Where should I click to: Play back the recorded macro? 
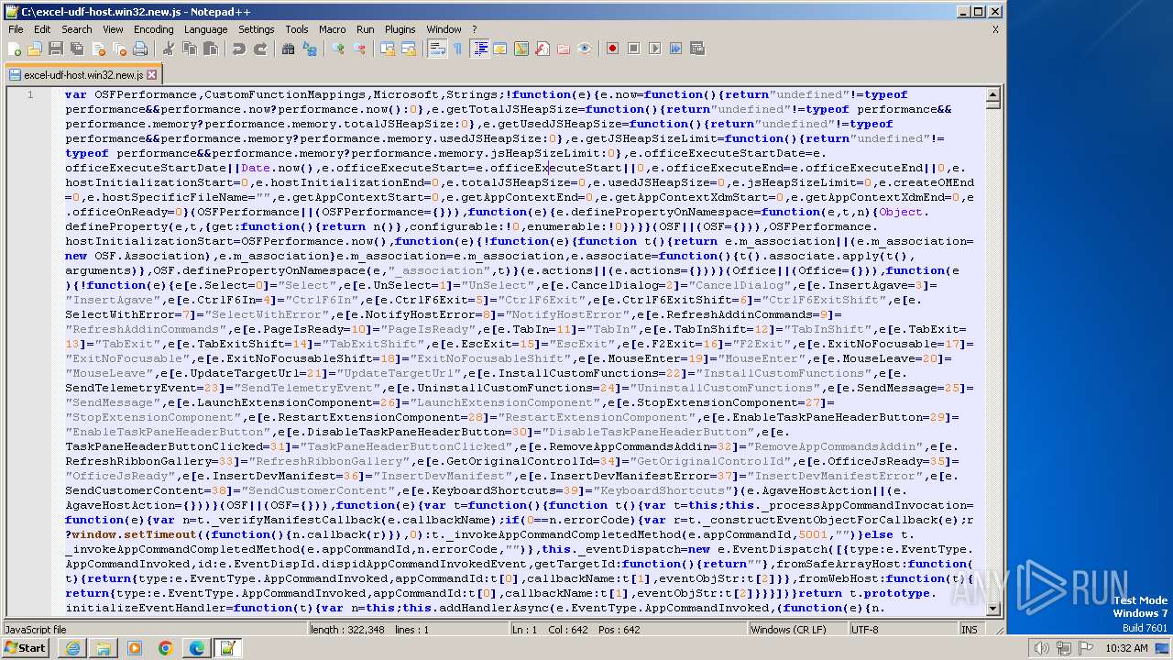coord(654,49)
